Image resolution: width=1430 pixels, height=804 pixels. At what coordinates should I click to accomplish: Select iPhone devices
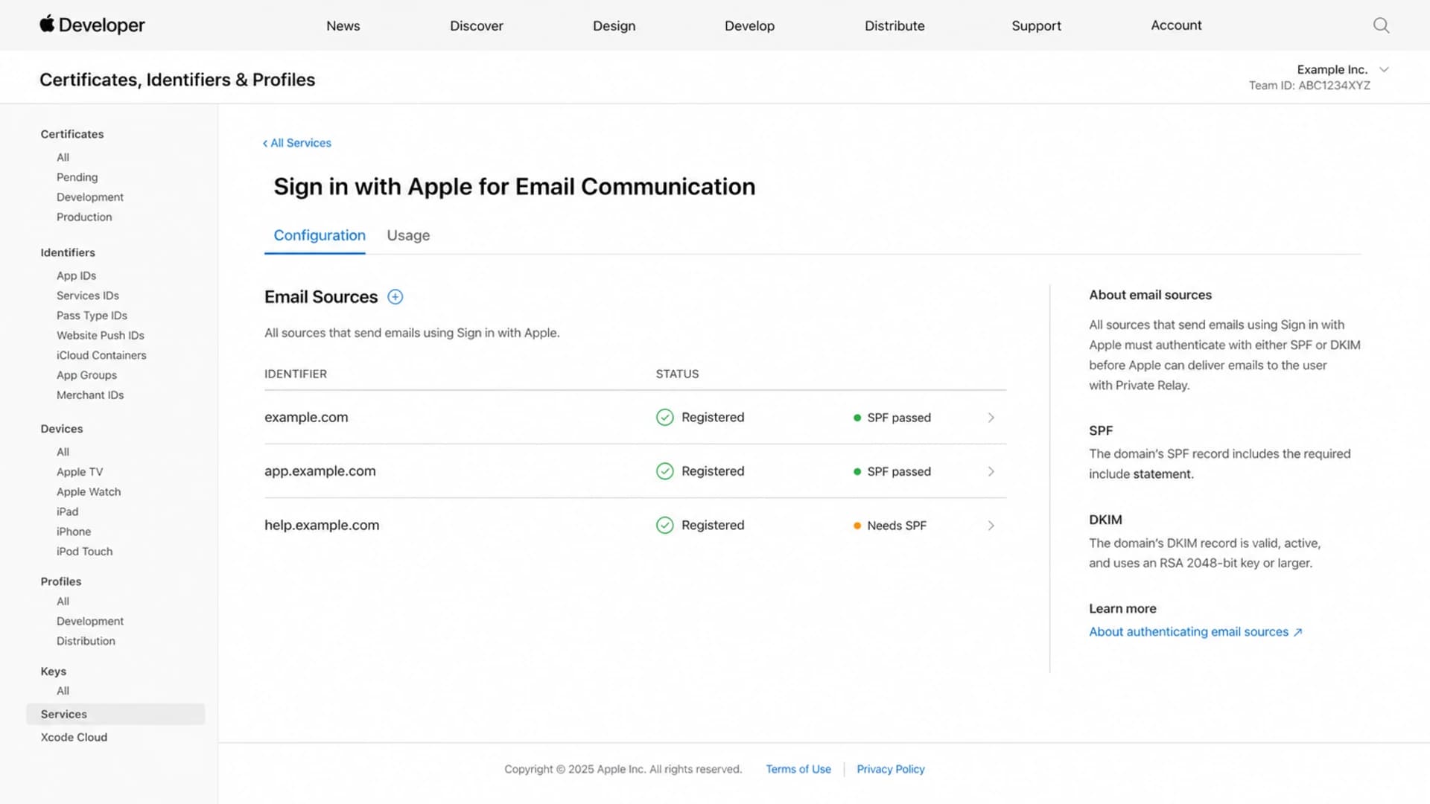(74, 532)
